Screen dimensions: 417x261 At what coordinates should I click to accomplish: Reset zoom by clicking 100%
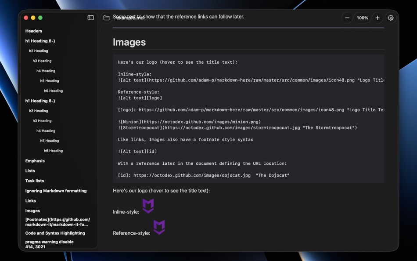362,18
